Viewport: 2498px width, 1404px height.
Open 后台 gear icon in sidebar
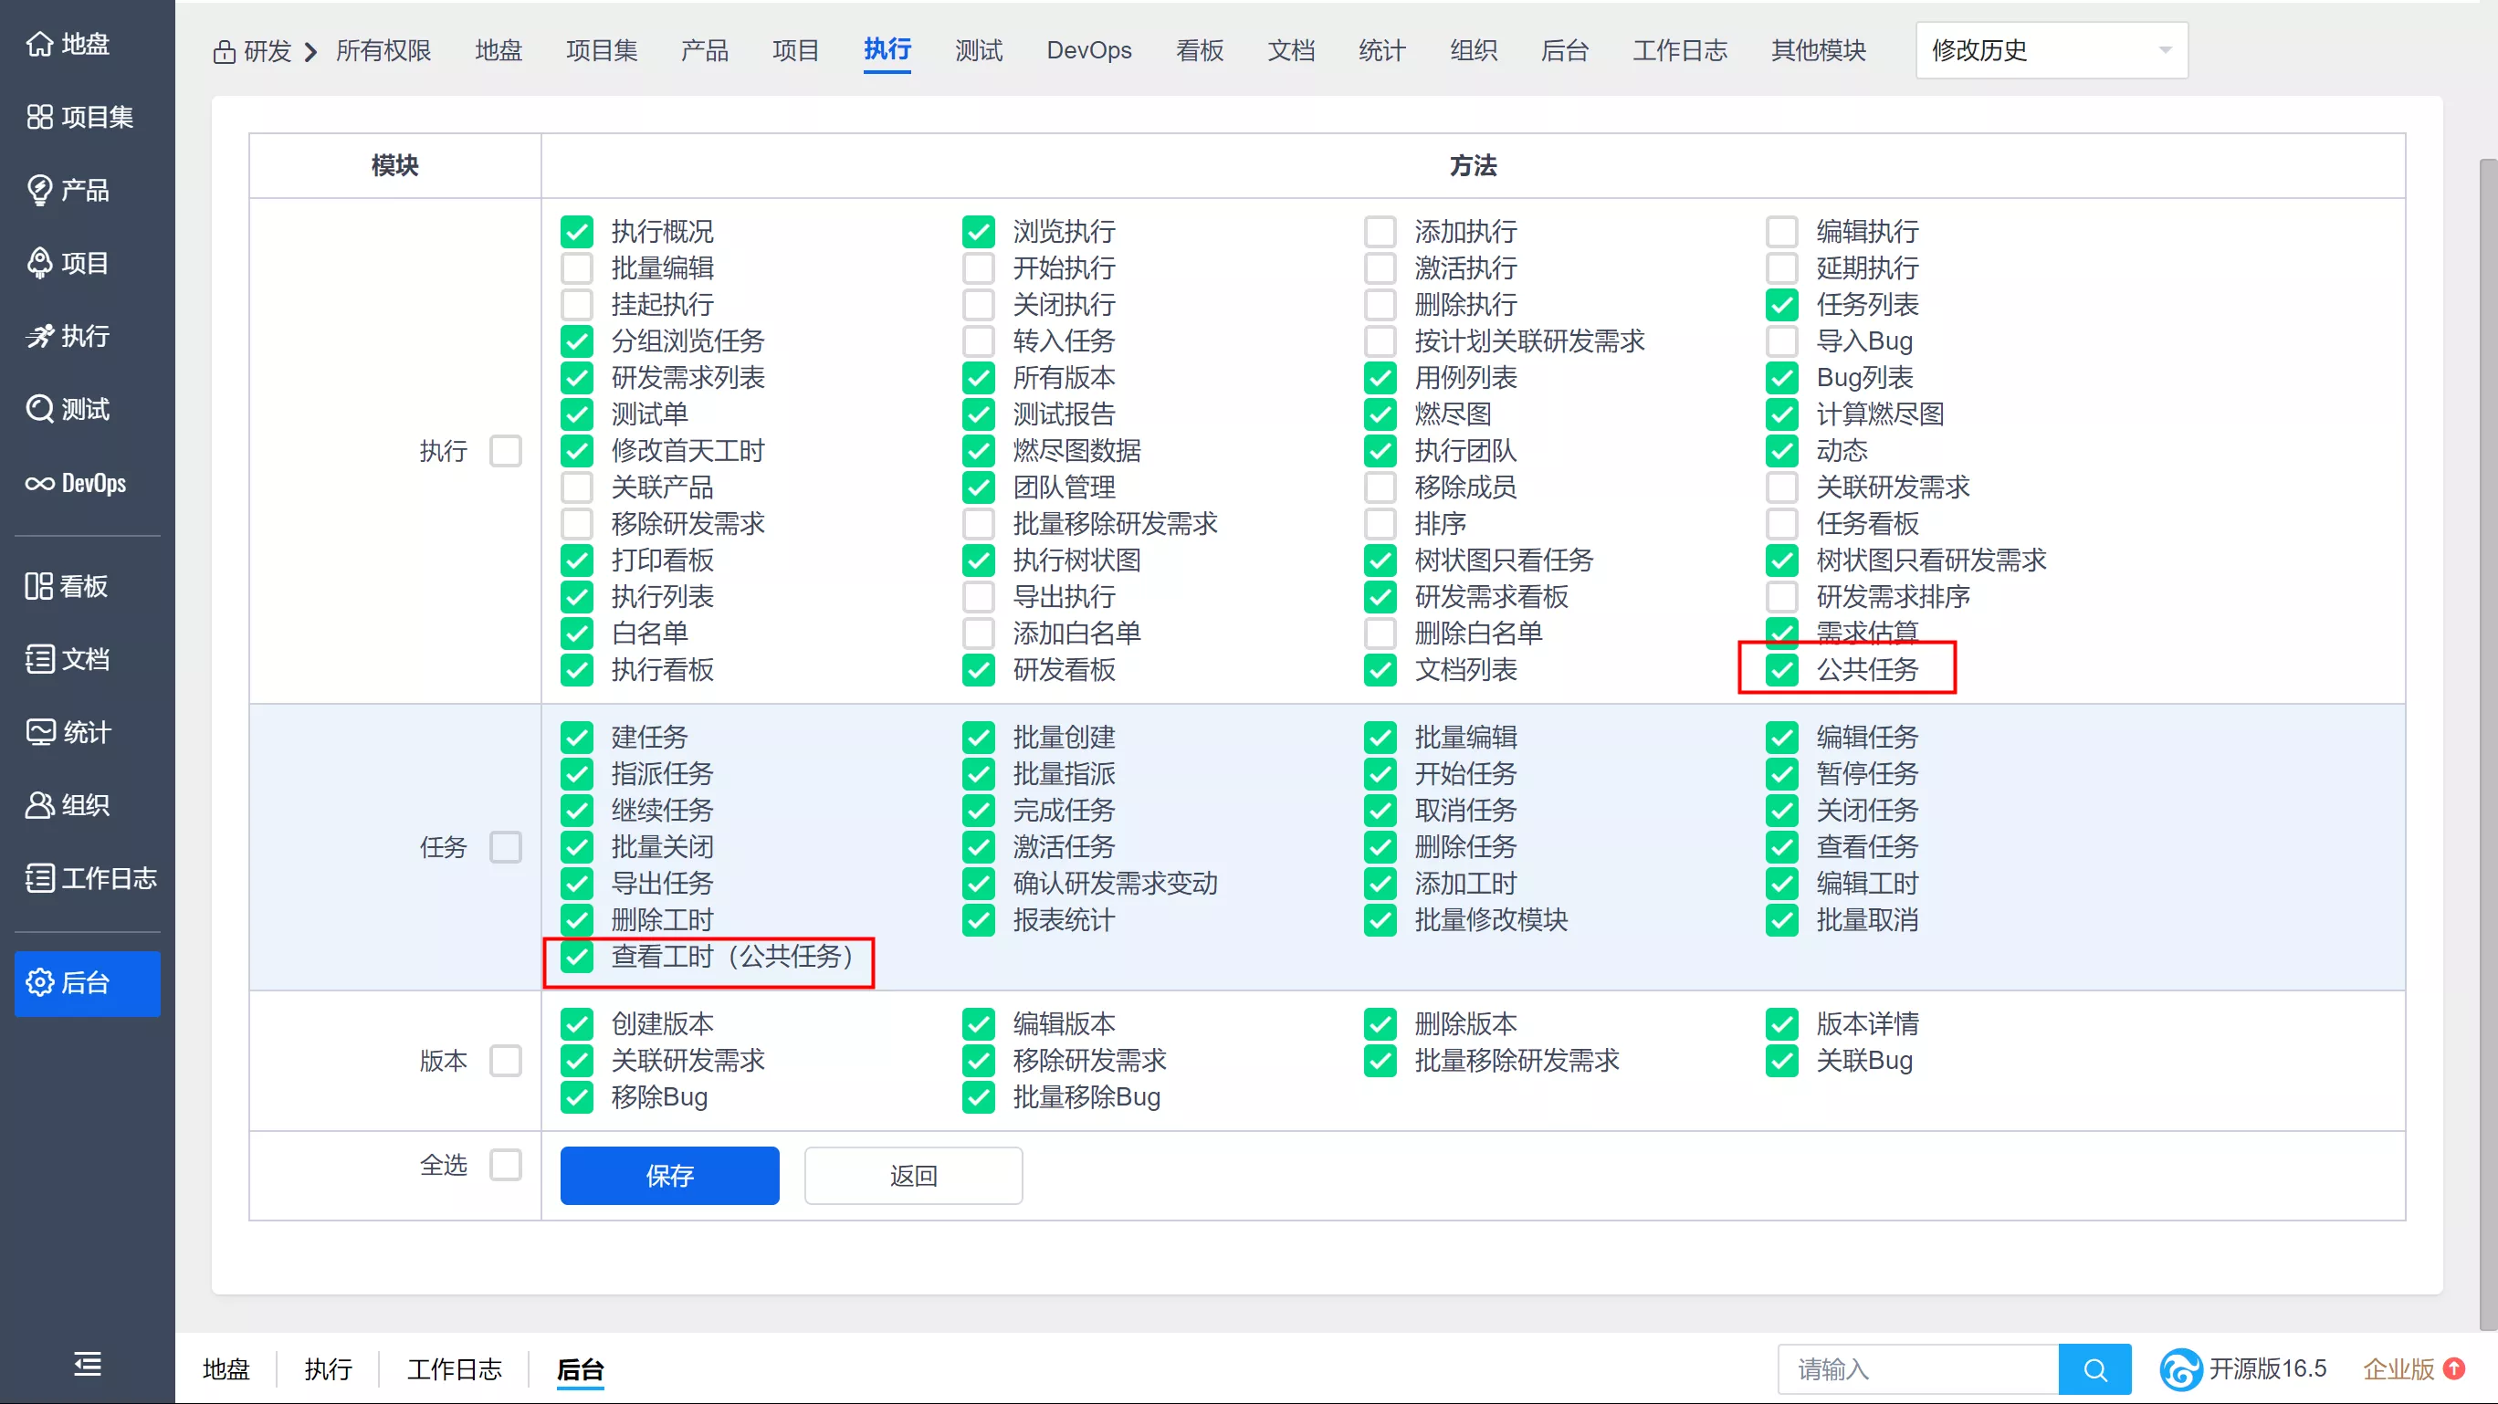pyautogui.click(x=40, y=982)
